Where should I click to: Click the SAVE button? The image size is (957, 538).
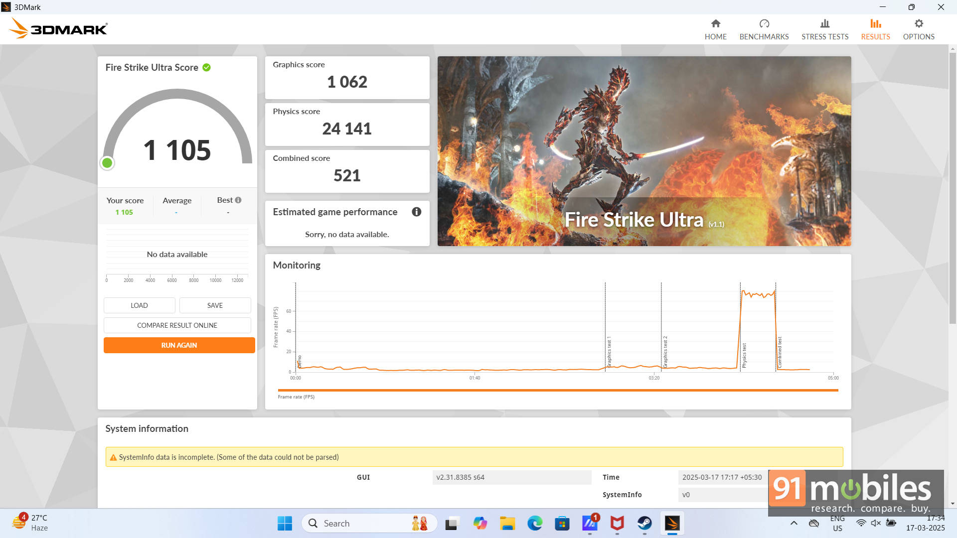215,305
